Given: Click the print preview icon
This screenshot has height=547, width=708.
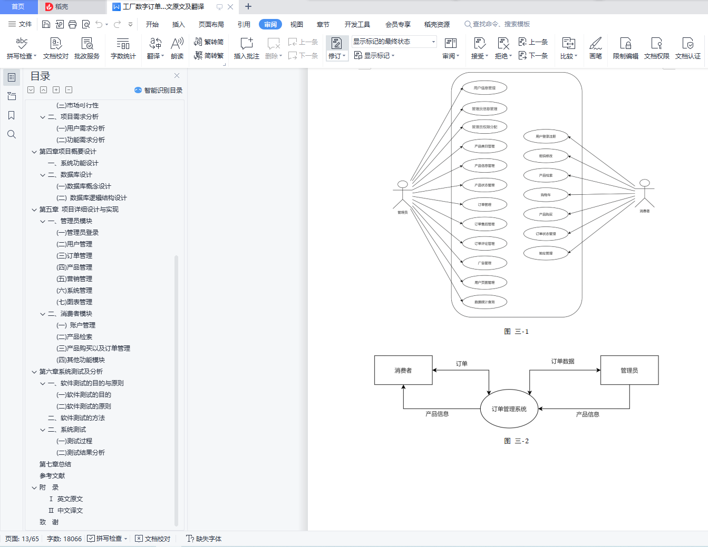Looking at the screenshot, I should [x=86, y=24].
